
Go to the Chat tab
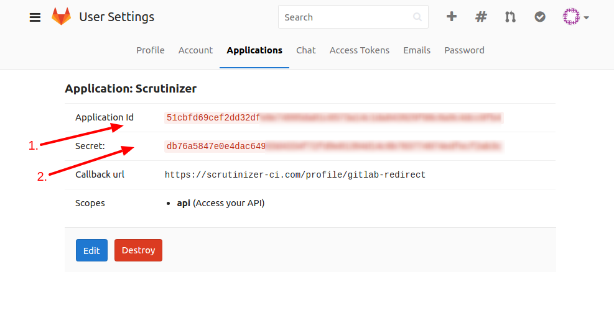(x=306, y=50)
